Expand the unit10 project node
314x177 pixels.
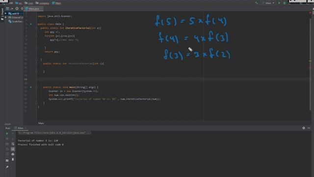pos(5,13)
